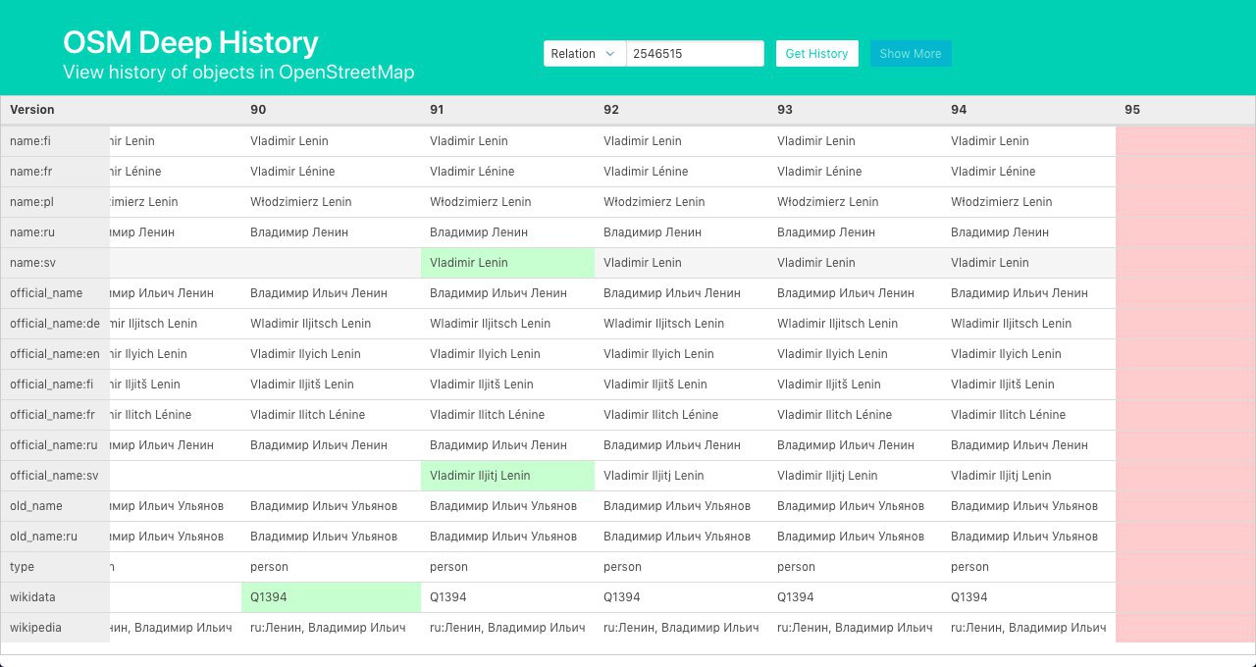Click Vladimir Lenin in version 92 name:sv row

[x=643, y=263]
